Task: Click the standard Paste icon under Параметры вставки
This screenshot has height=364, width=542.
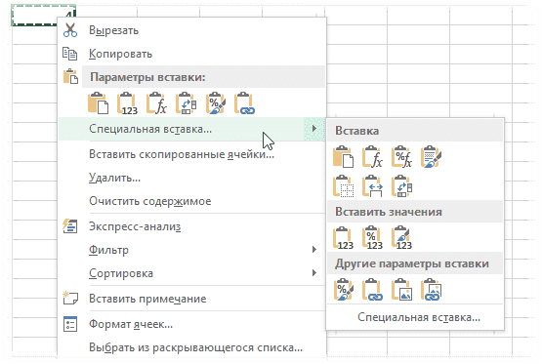Action: [98, 102]
